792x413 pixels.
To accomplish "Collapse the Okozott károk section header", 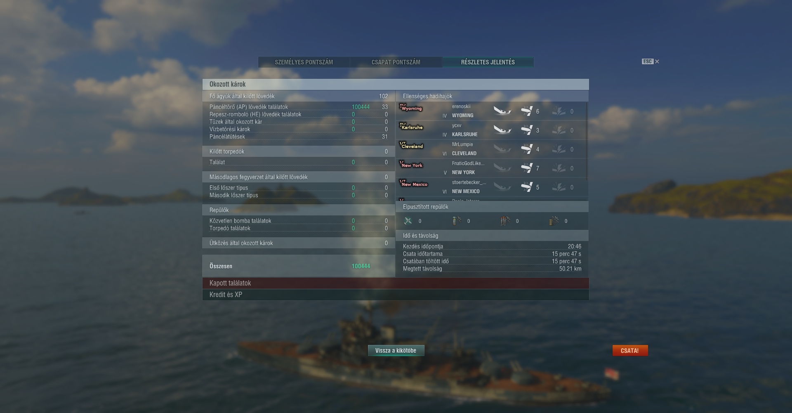I will coord(396,84).
